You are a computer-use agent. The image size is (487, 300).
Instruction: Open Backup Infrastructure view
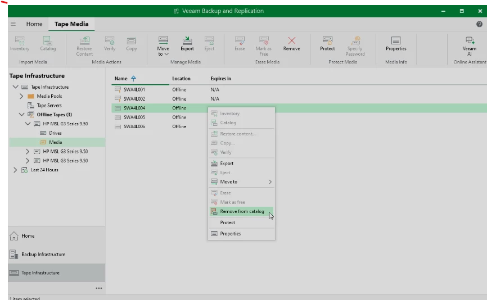click(x=43, y=254)
